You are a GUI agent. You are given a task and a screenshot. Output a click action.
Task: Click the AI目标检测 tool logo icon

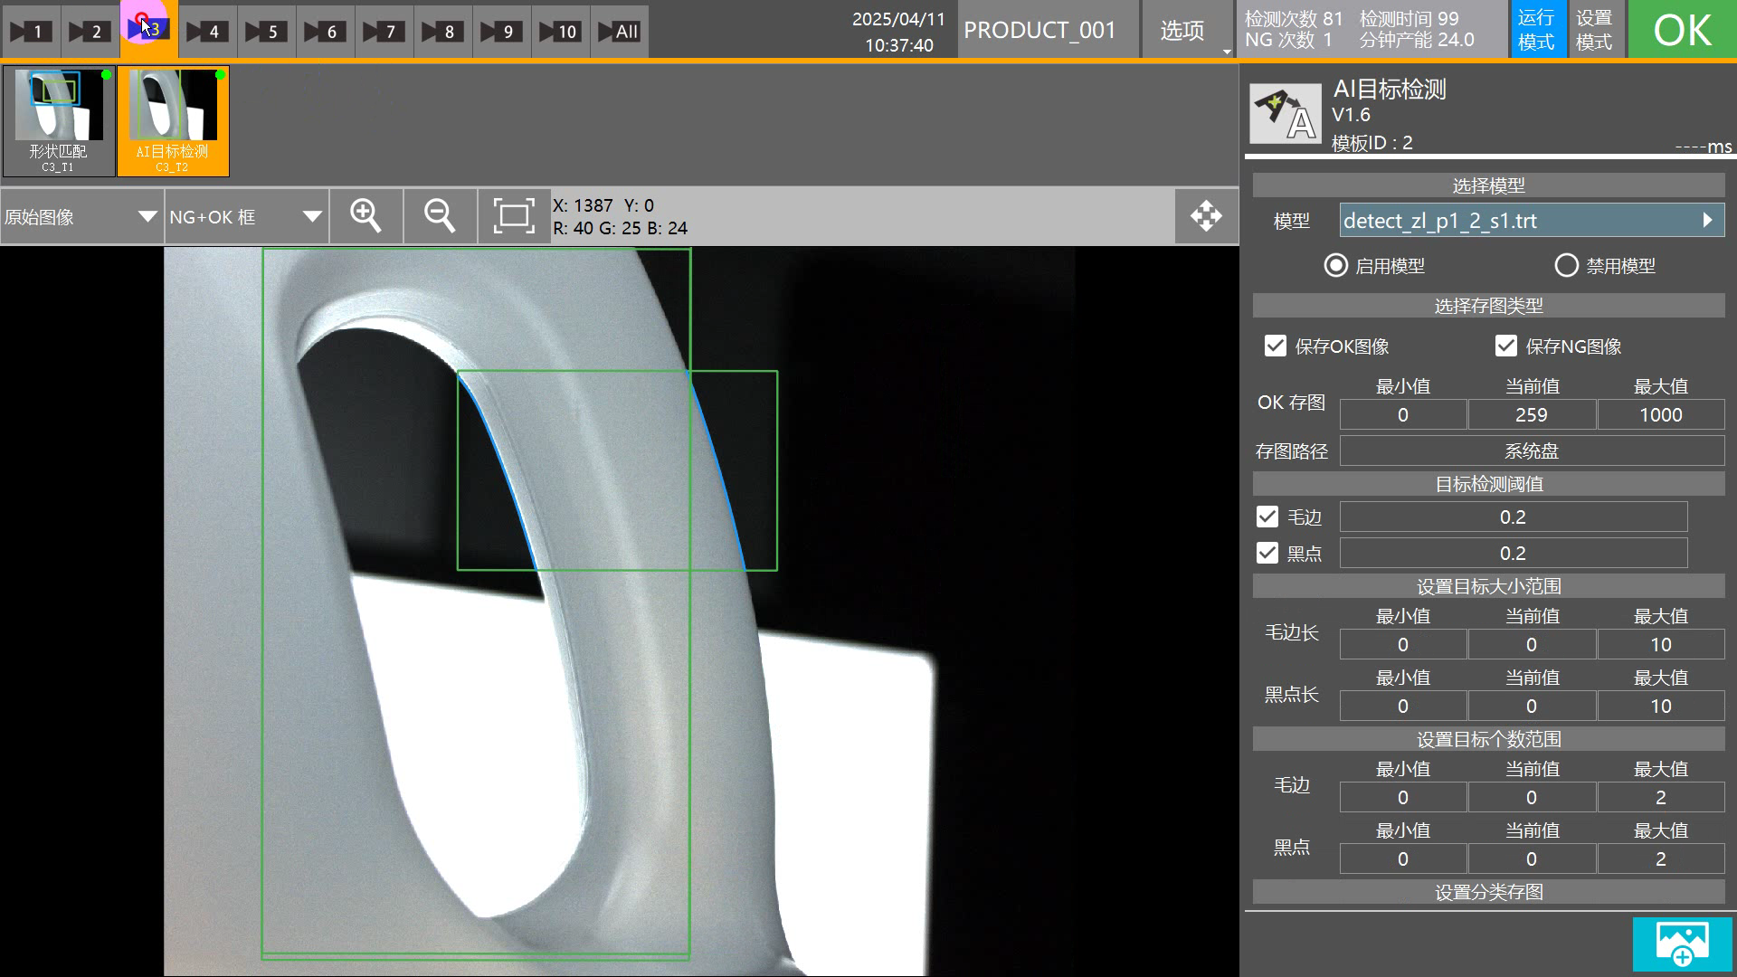point(1285,115)
